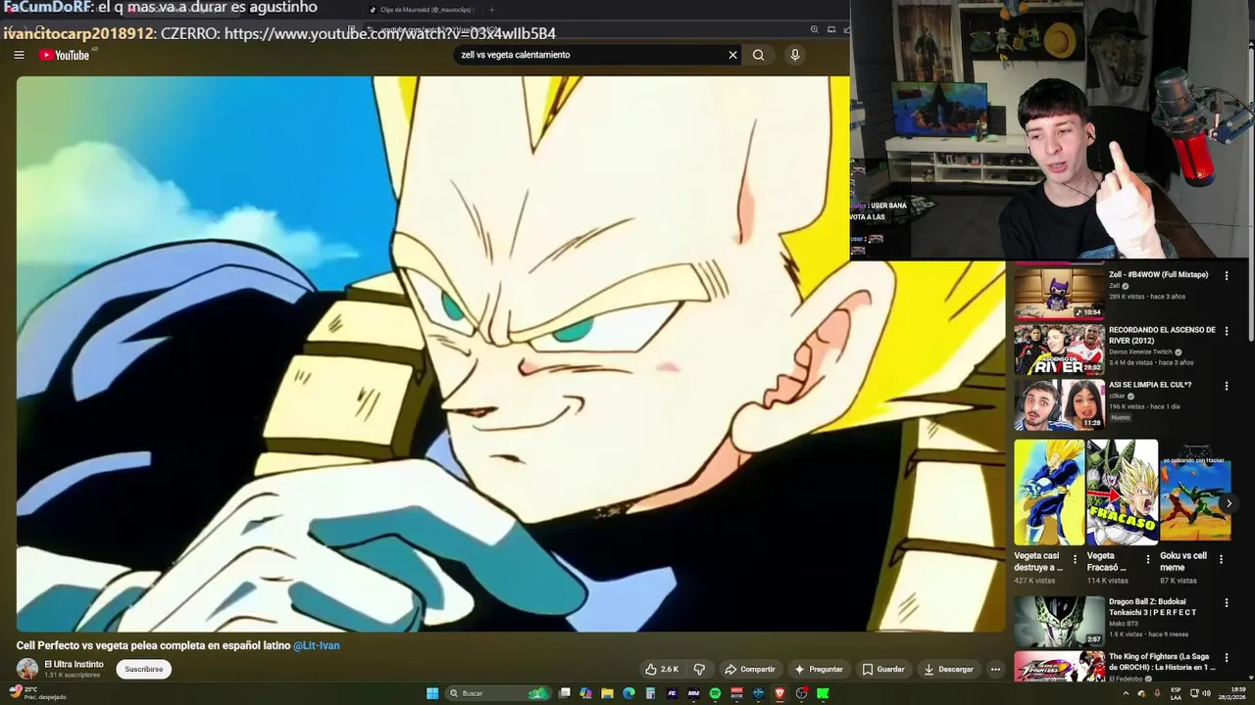This screenshot has height=705, width=1255.
Task: Open options for King of Fighters video
Action: [1227, 658]
